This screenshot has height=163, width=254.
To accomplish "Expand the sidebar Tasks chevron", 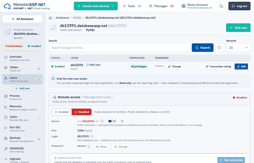I will (19, 117).
